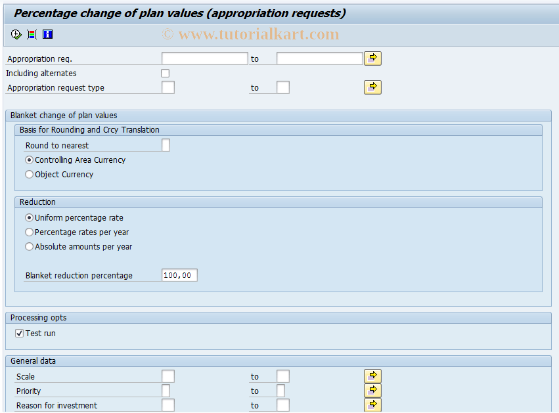Open multiple selection for Scale
Image resolution: width=559 pixels, height=413 pixels.
coord(372,376)
